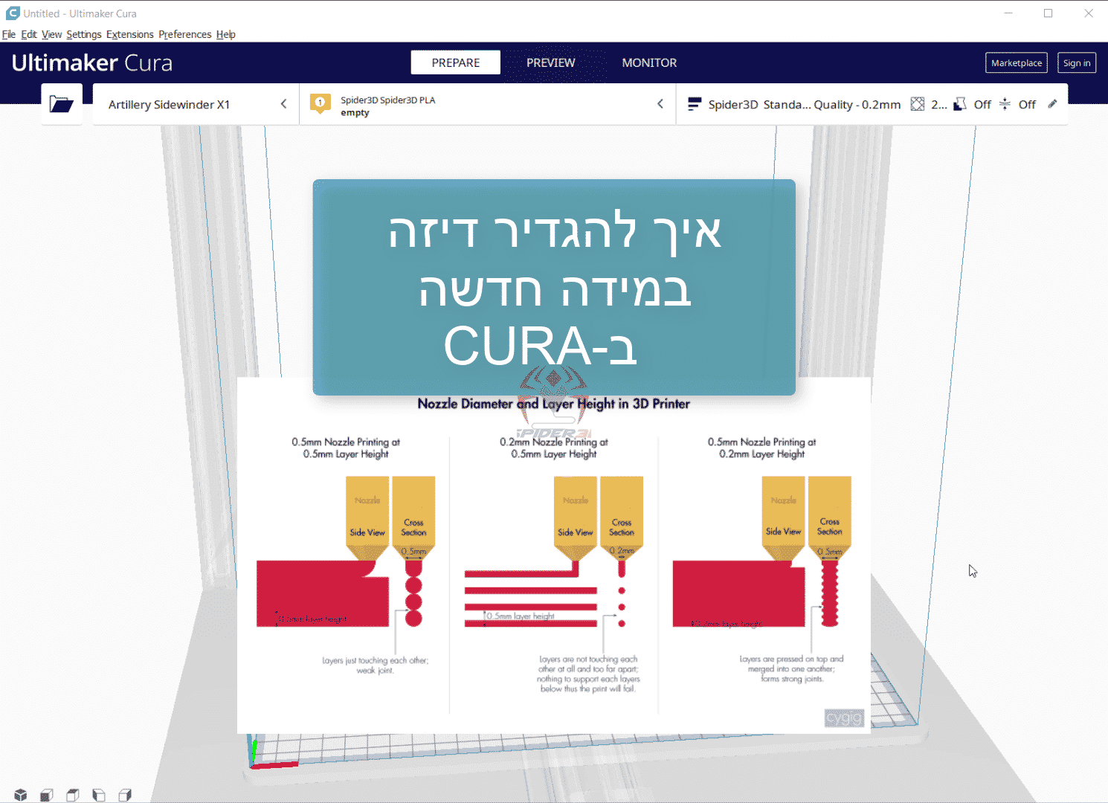Screen dimensions: 1108x803
Task: Click the Marketplace button
Action: [x=1016, y=62]
